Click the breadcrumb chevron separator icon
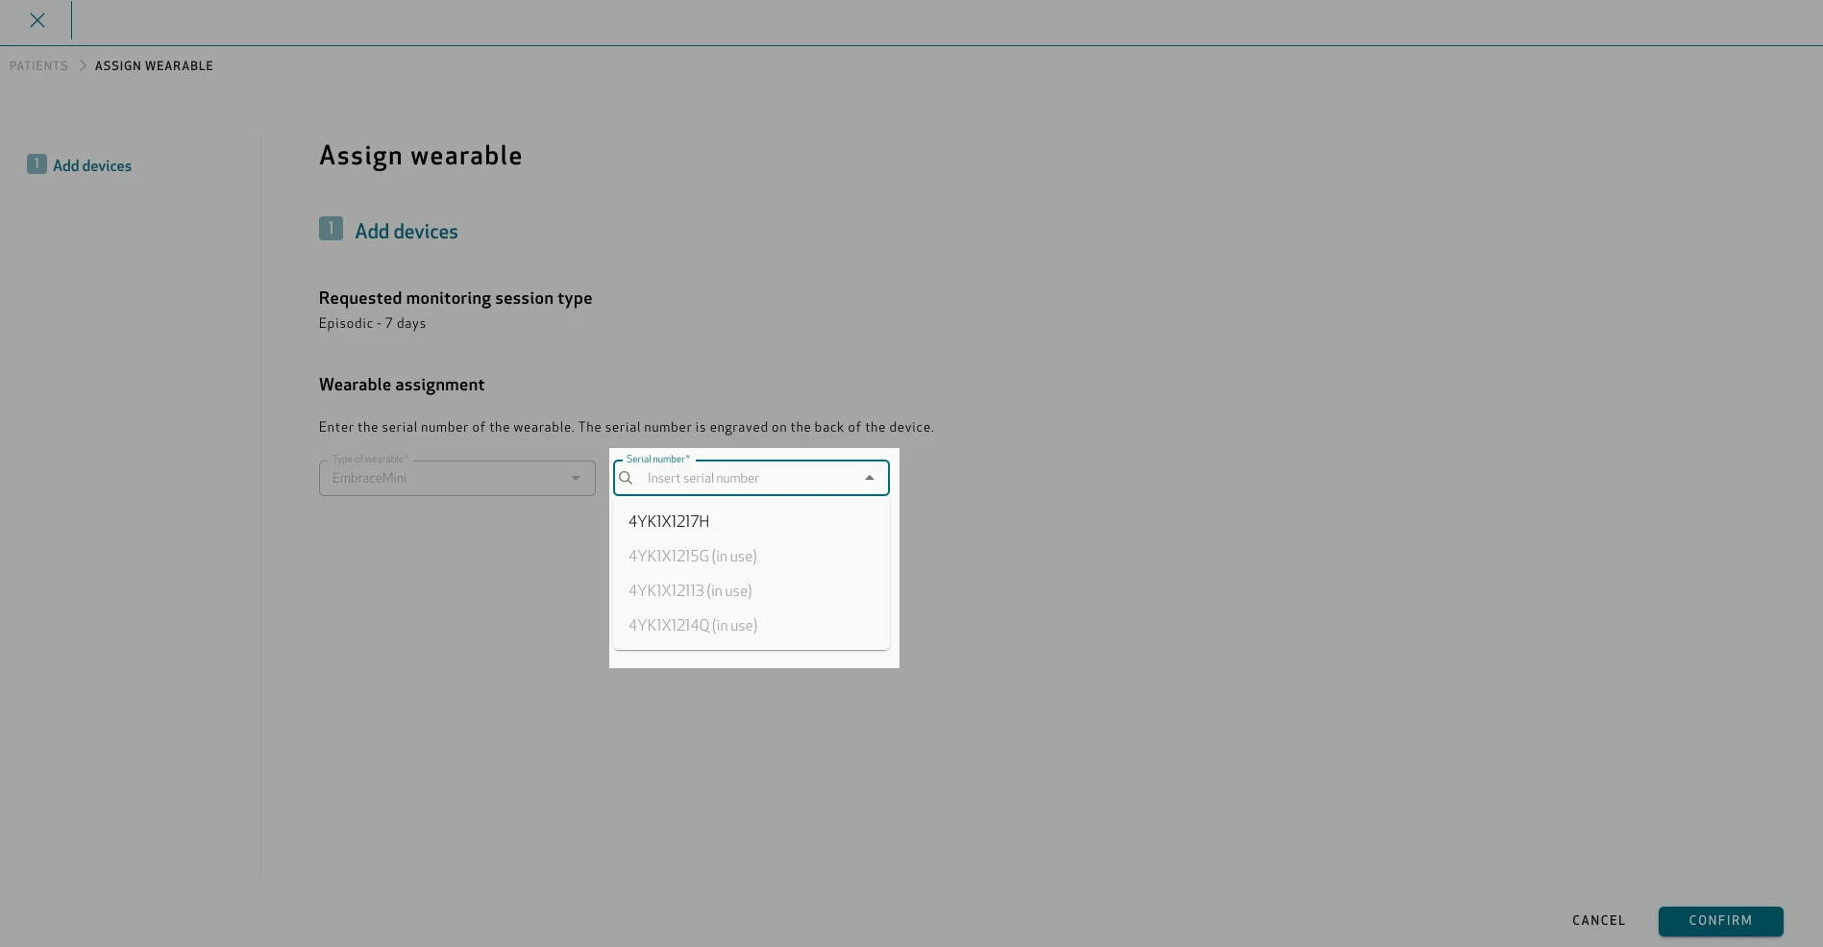 83,66
